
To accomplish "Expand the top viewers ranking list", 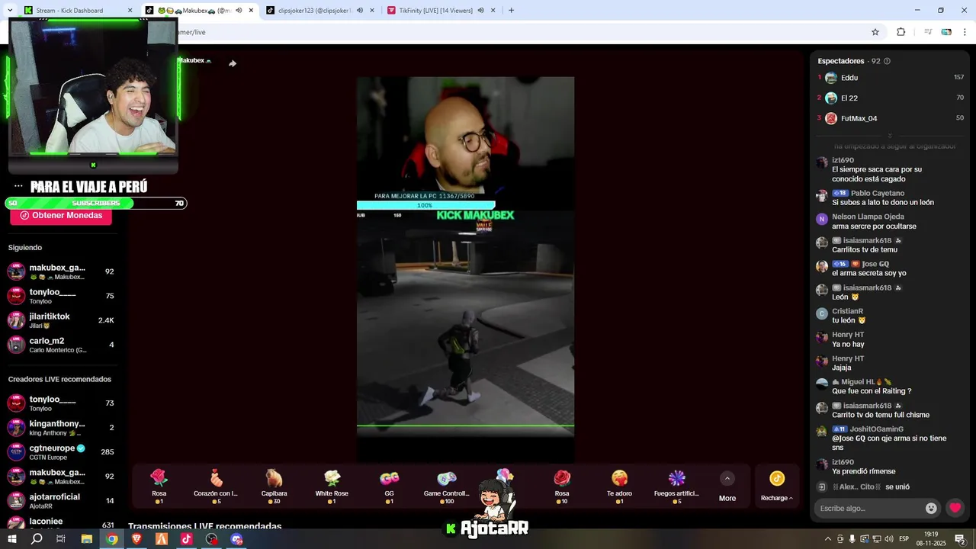I will (x=890, y=136).
